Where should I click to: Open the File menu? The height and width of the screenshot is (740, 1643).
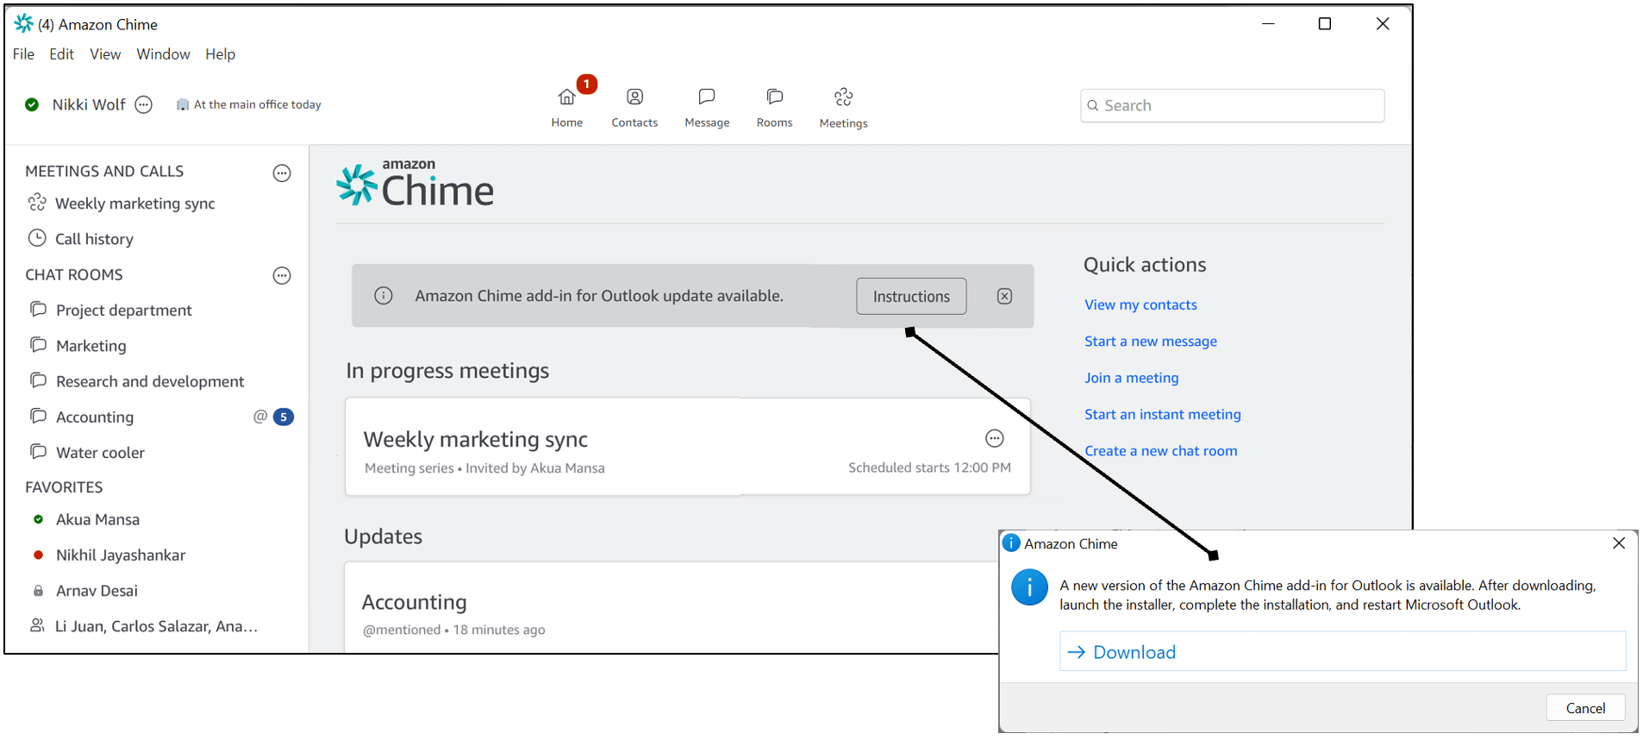23,53
